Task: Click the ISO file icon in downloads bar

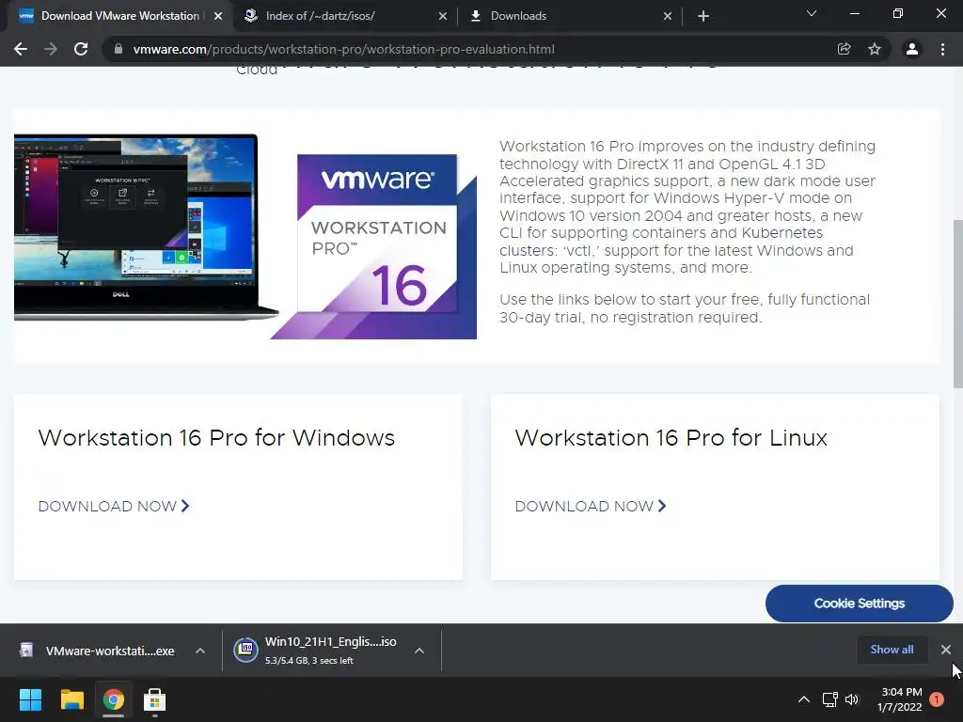Action: [x=245, y=650]
